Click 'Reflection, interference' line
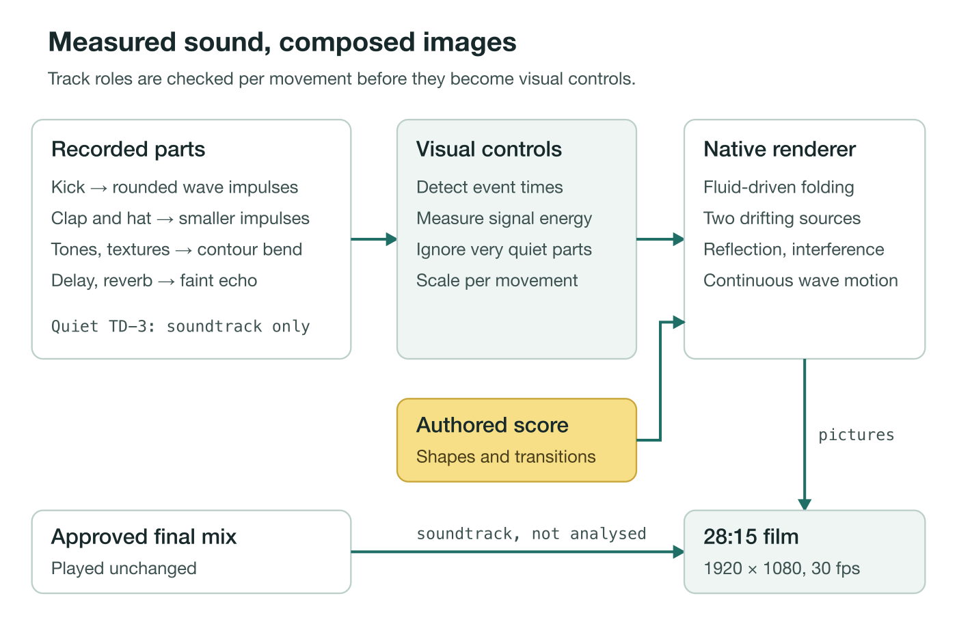 pos(794,249)
